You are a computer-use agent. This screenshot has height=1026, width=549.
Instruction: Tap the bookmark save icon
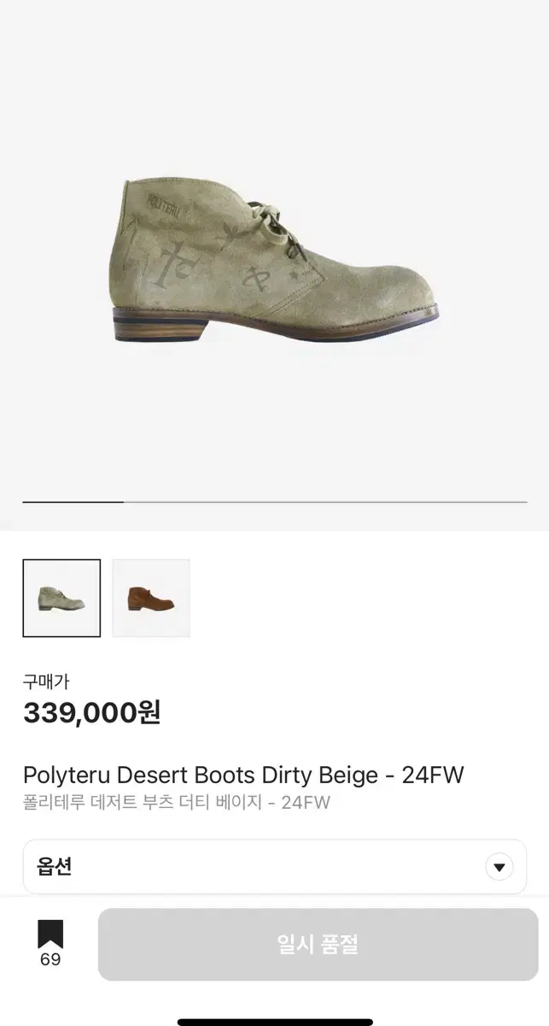(x=50, y=934)
